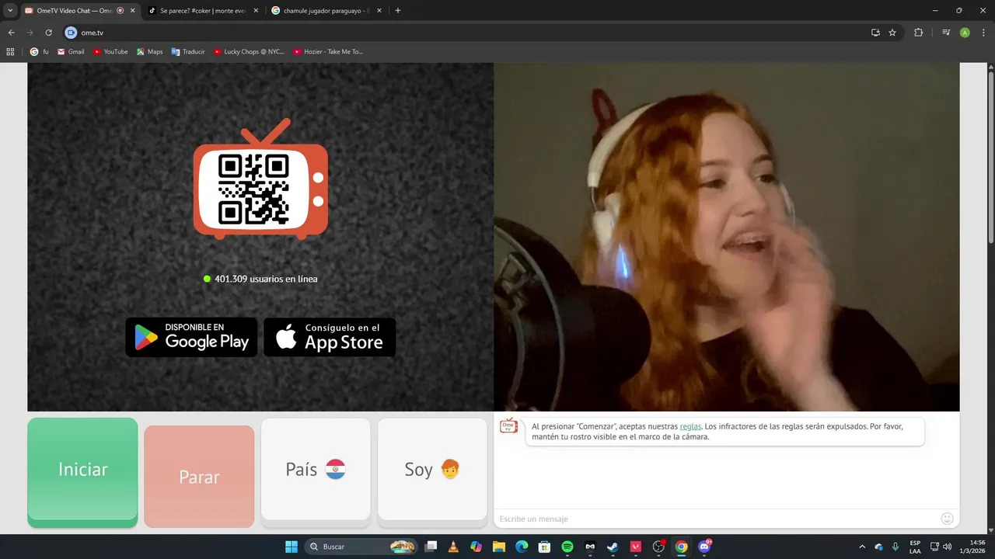This screenshot has width=995, height=559.
Task: Click the ome.tv address bar
Action: click(x=466, y=33)
